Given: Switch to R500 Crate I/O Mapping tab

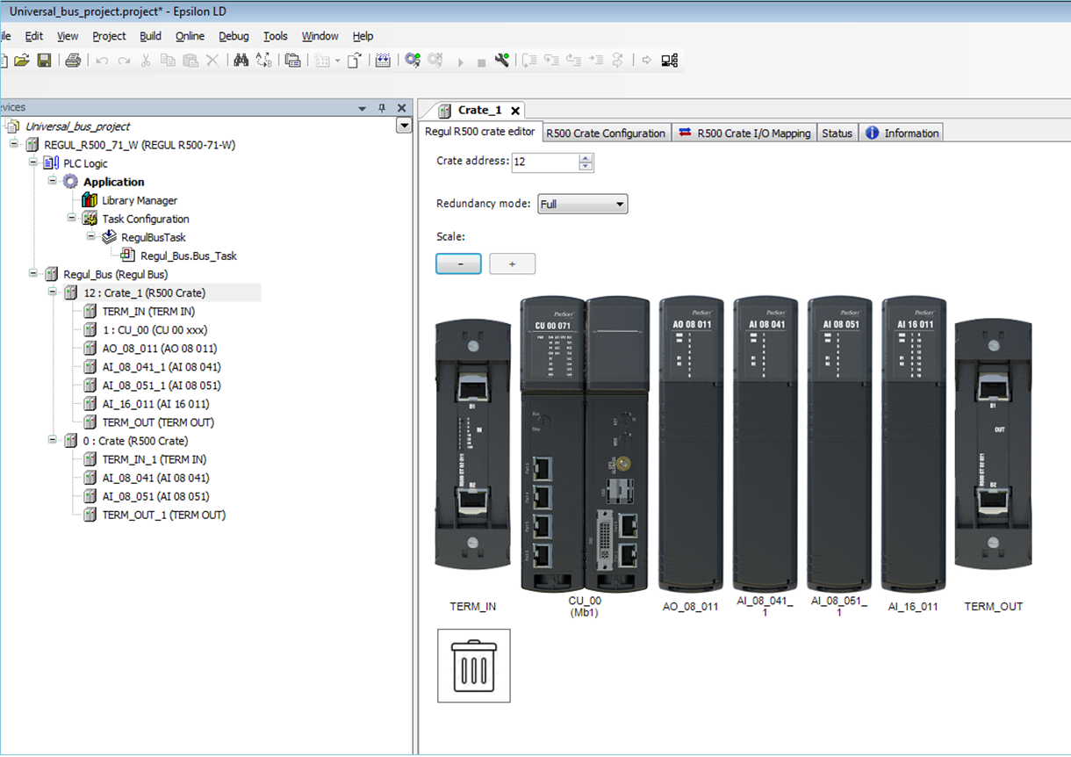Looking at the screenshot, I should click(x=744, y=133).
